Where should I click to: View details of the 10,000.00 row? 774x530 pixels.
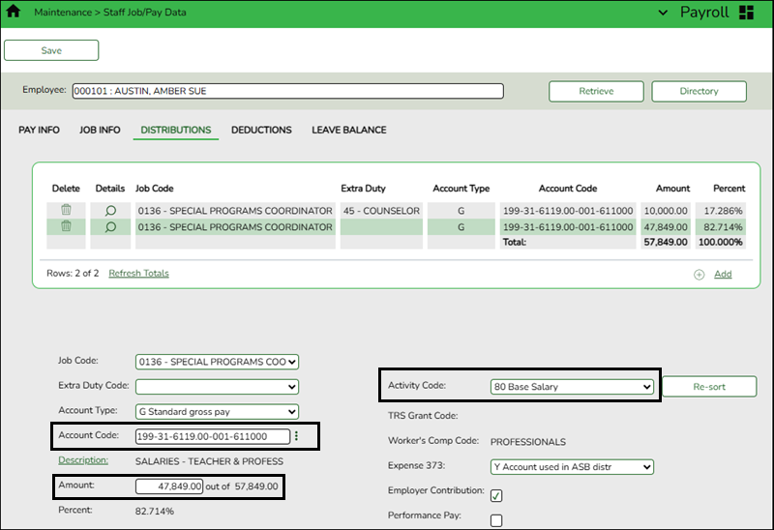pyautogui.click(x=110, y=211)
